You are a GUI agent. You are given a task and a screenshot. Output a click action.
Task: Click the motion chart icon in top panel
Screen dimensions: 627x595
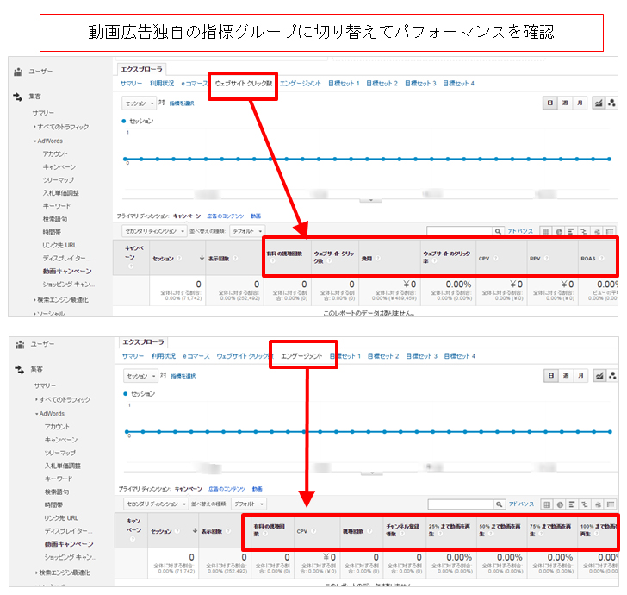coord(612,103)
